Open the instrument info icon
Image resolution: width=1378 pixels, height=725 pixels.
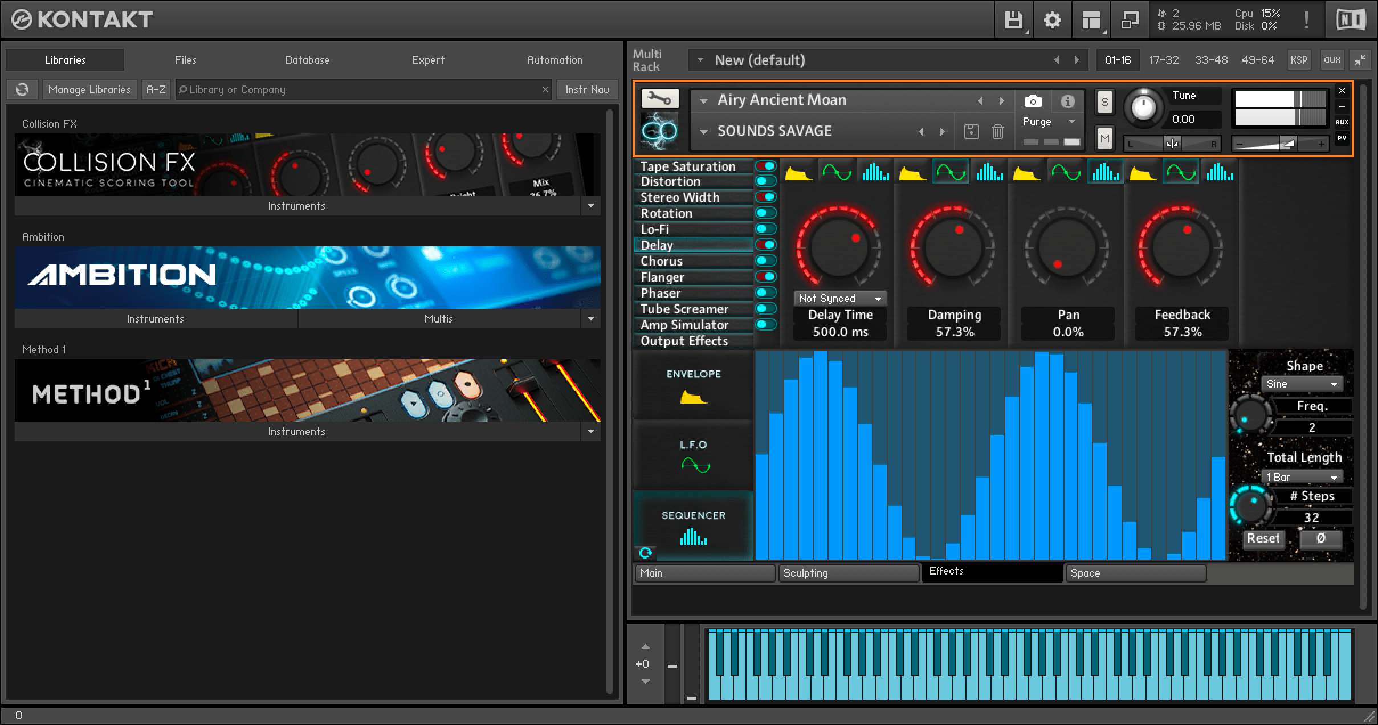pyautogui.click(x=1067, y=101)
